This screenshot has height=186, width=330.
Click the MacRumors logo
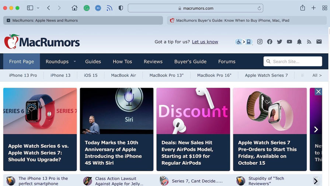42,42
